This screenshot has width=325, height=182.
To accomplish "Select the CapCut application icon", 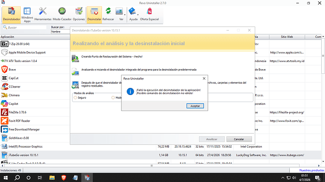I will [x=4, y=78].
